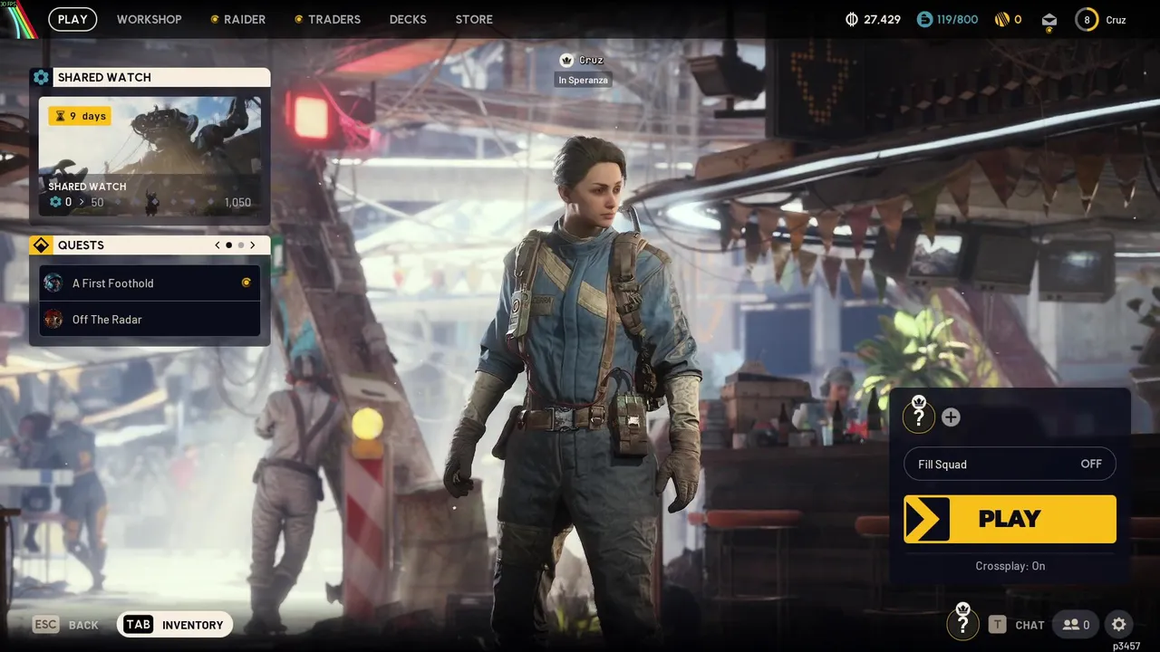1160x652 pixels.
Task: Click the Shared Watch gear header icon
Action: point(41,77)
